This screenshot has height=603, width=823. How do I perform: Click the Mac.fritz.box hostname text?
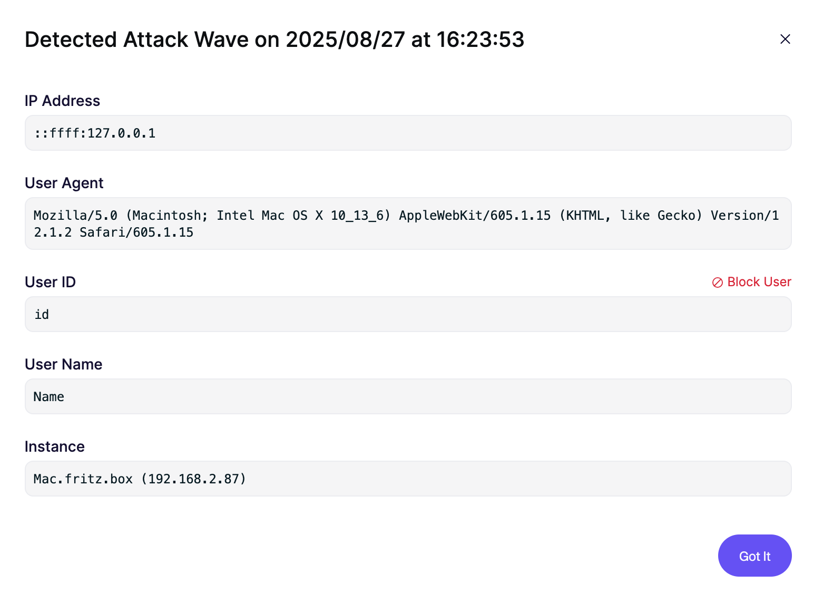(x=83, y=479)
